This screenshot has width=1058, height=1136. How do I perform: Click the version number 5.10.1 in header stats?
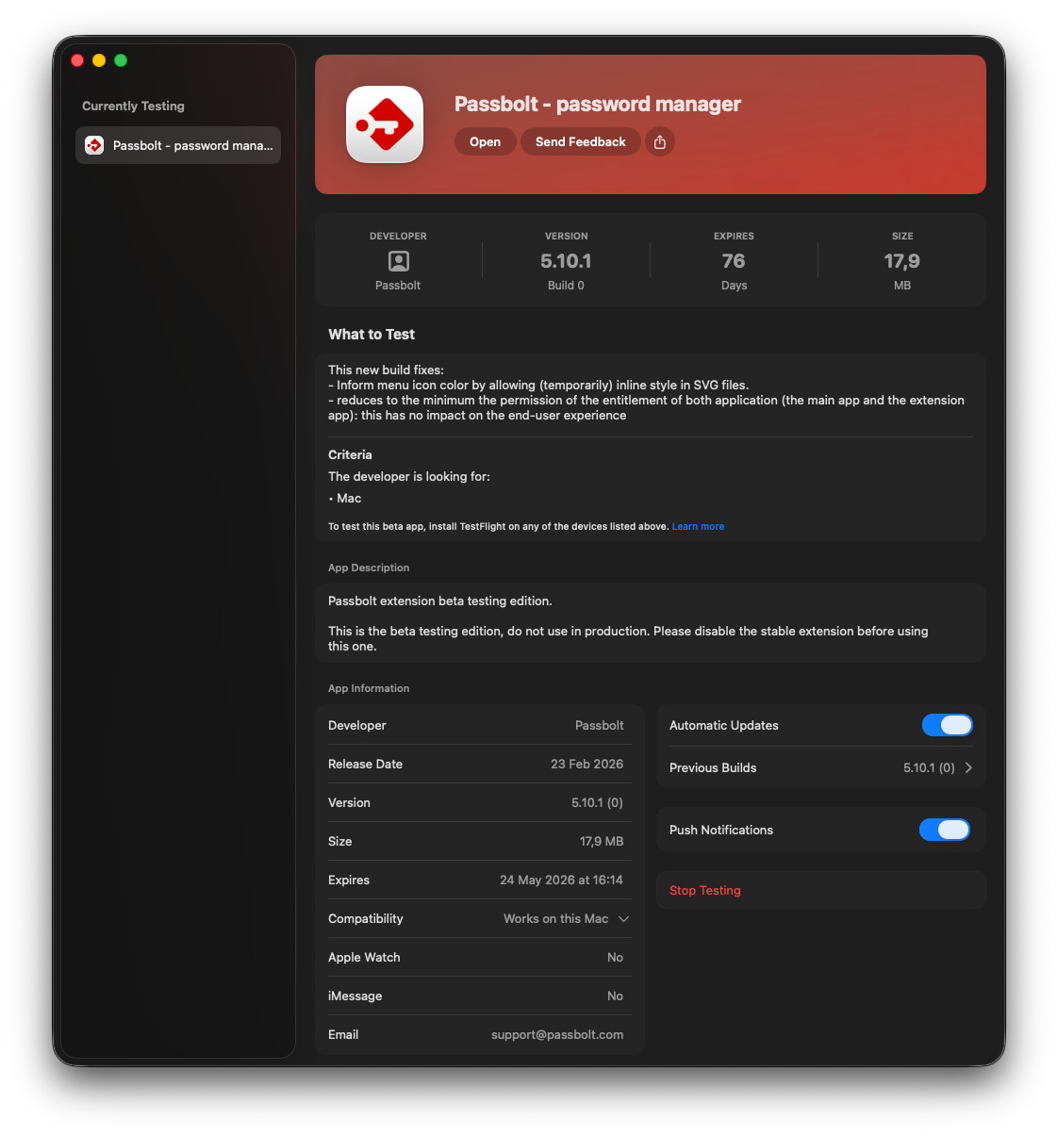tap(566, 261)
